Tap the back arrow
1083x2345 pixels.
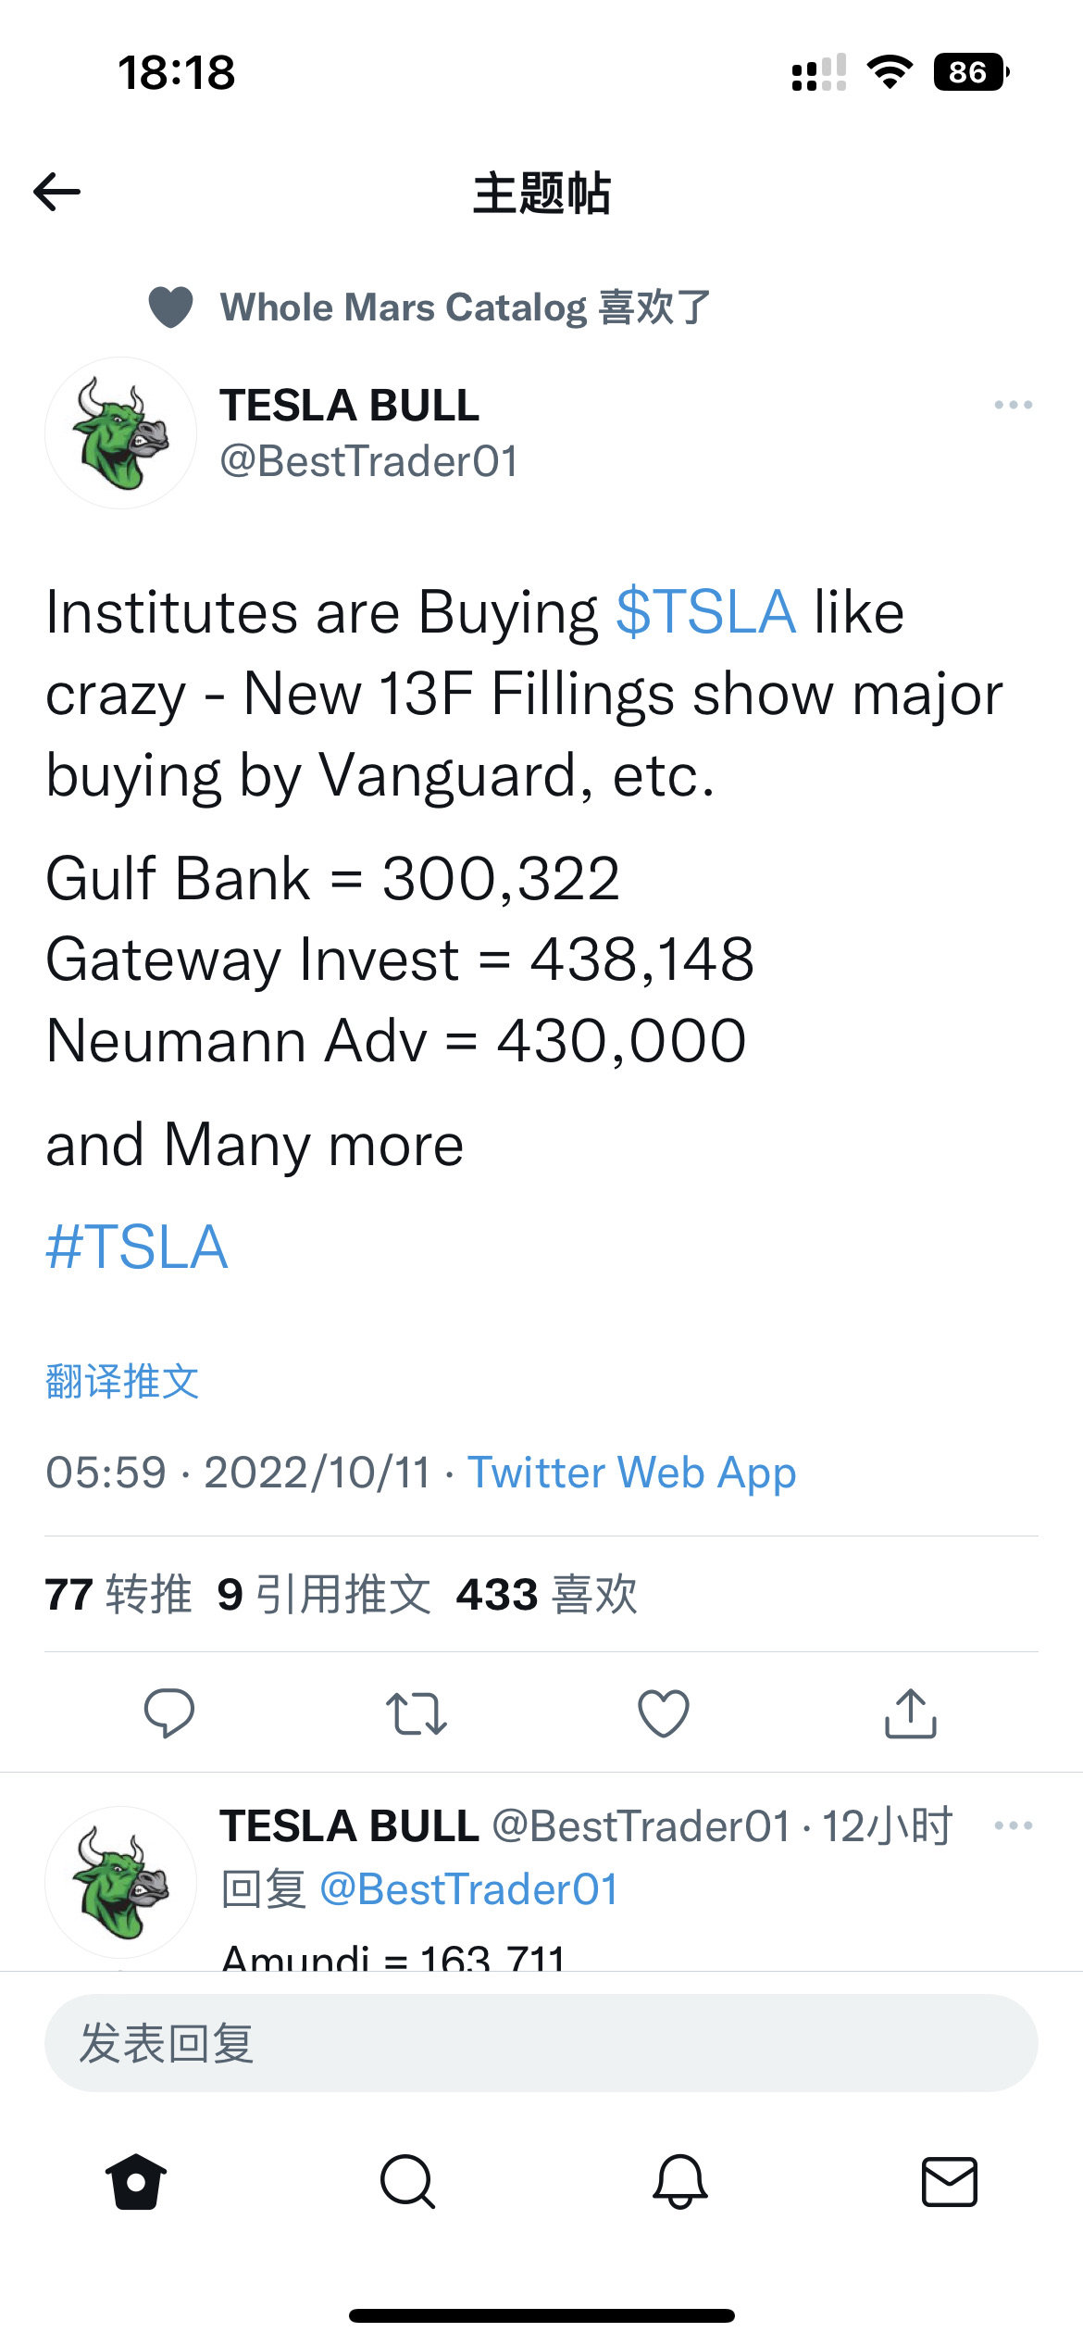click(x=57, y=193)
